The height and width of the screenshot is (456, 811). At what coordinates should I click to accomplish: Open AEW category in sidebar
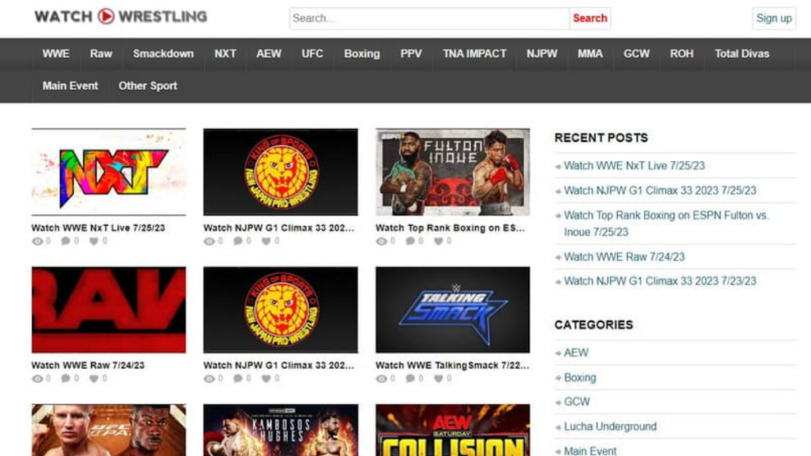[x=576, y=352]
